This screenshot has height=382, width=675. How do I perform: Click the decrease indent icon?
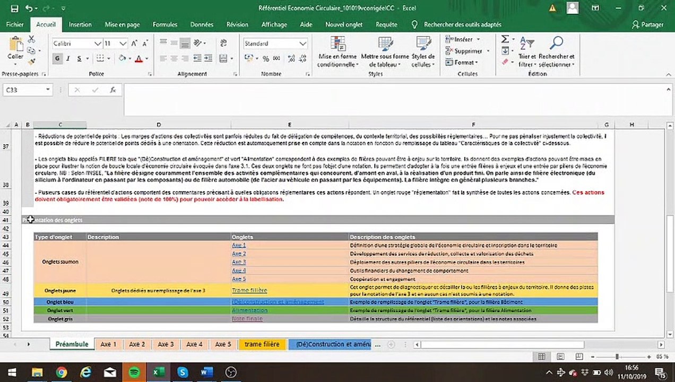click(x=198, y=58)
